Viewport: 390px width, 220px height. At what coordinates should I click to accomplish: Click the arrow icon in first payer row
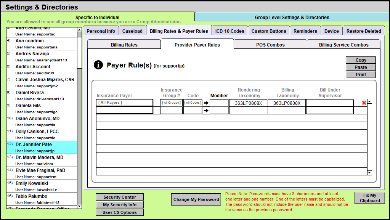click(x=206, y=103)
